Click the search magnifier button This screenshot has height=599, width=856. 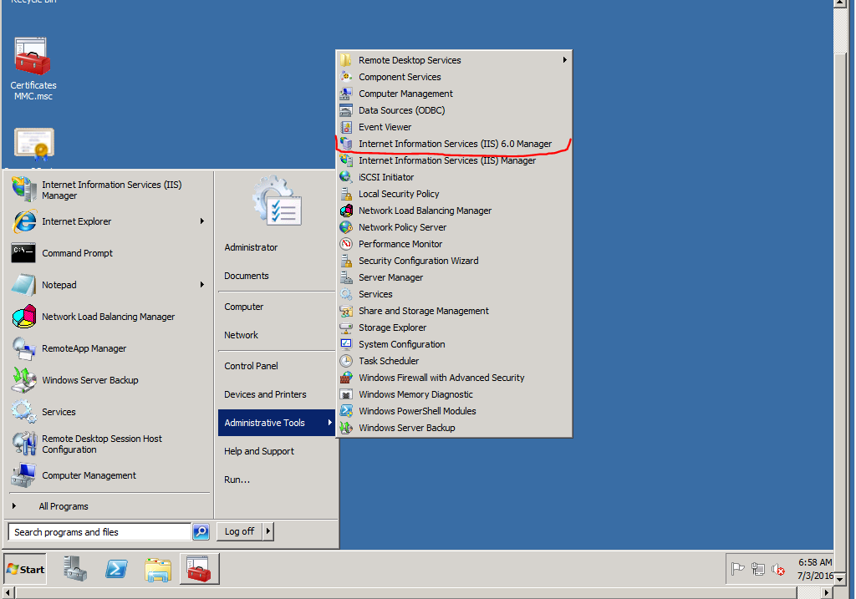pos(201,531)
